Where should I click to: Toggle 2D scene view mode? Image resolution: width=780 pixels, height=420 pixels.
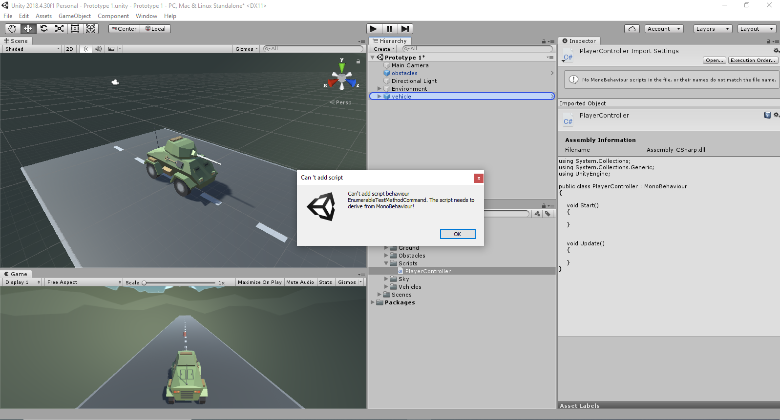tap(69, 49)
